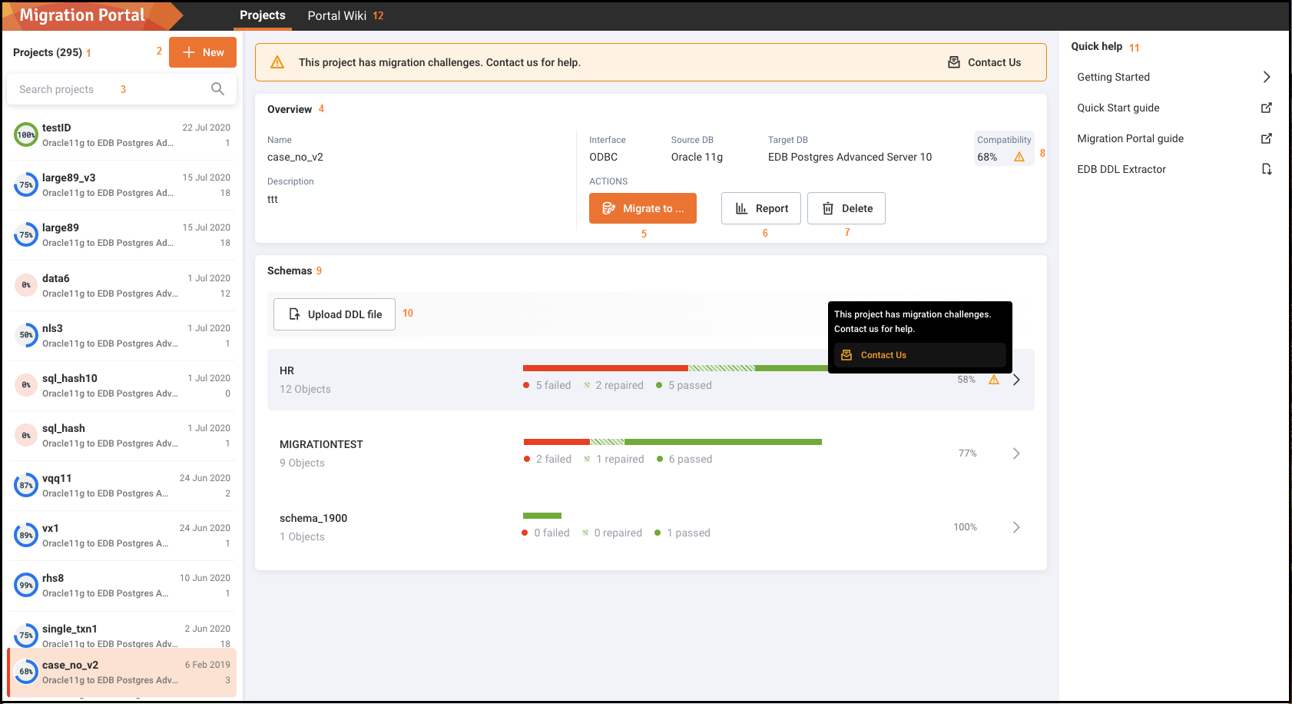The image size is (1292, 704).
Task: Expand the MIGRATIONTEST schema chevron
Action: 1016,453
